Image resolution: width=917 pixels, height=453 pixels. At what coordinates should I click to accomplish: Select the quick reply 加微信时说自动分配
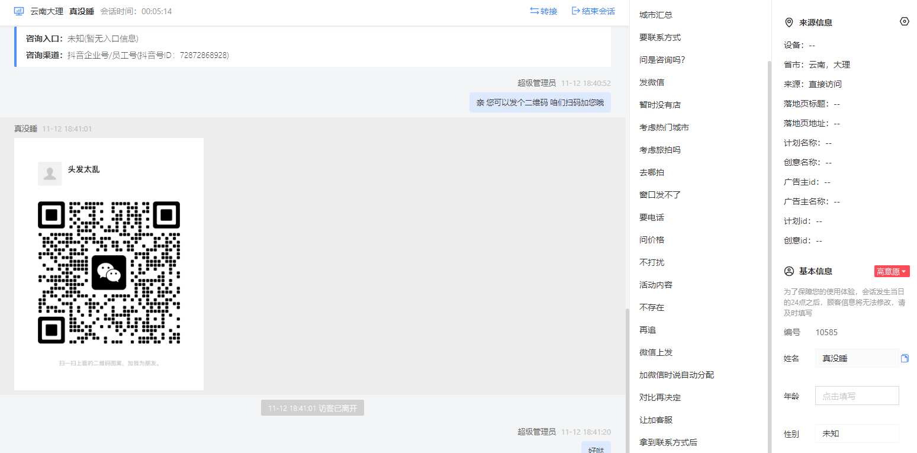coord(677,375)
